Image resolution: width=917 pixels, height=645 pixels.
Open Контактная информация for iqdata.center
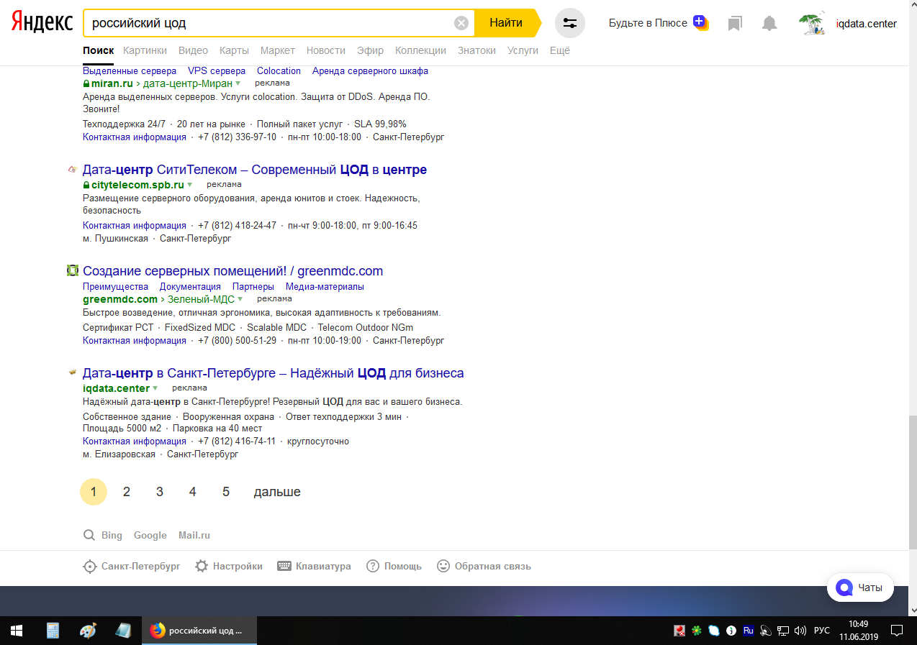tap(135, 441)
